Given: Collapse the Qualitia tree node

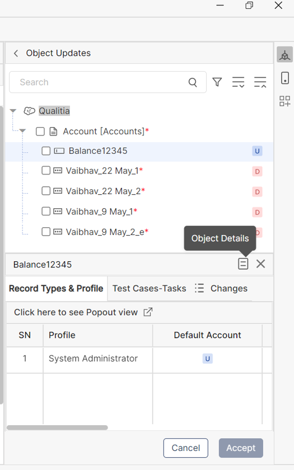Looking at the screenshot, I should tap(13, 111).
